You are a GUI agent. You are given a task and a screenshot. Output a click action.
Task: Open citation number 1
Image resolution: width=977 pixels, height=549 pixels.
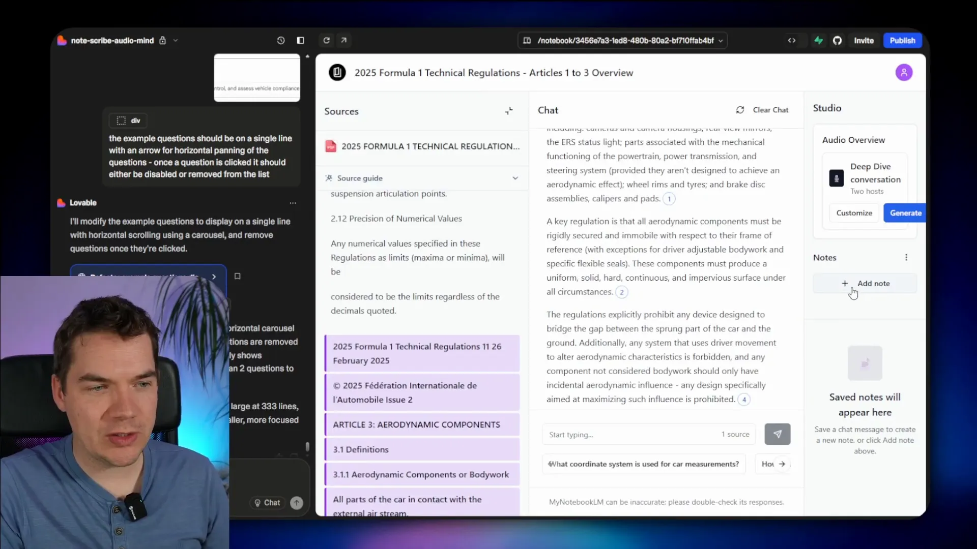click(x=669, y=199)
